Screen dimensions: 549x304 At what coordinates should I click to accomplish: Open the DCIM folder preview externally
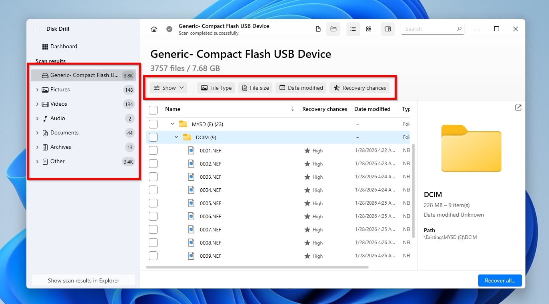518,107
